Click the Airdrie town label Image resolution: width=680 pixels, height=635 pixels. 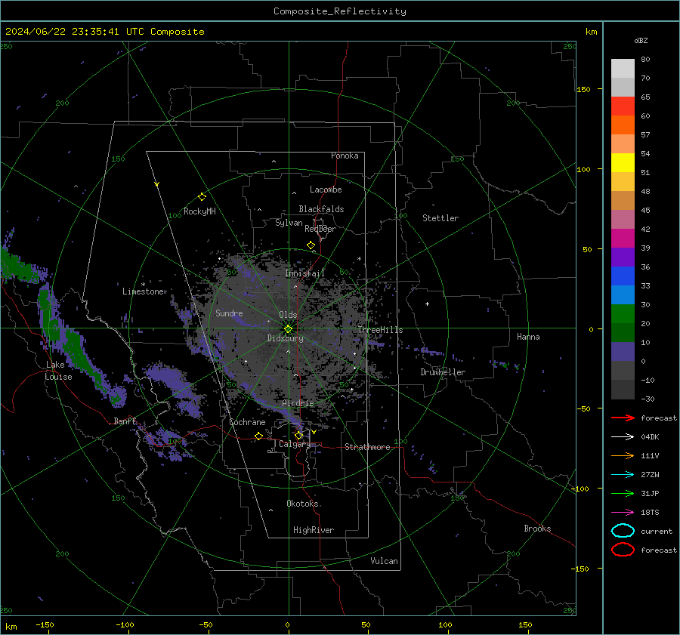[x=298, y=403]
